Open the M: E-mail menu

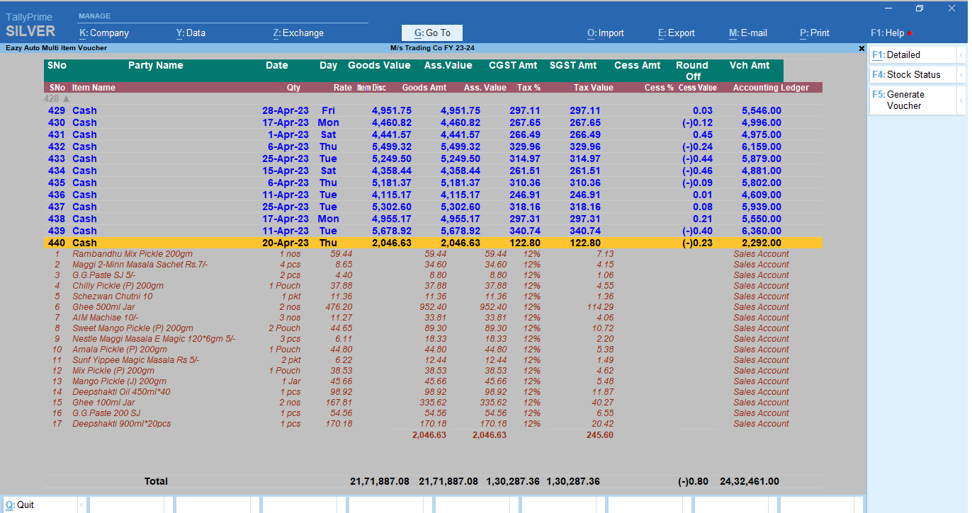click(748, 33)
